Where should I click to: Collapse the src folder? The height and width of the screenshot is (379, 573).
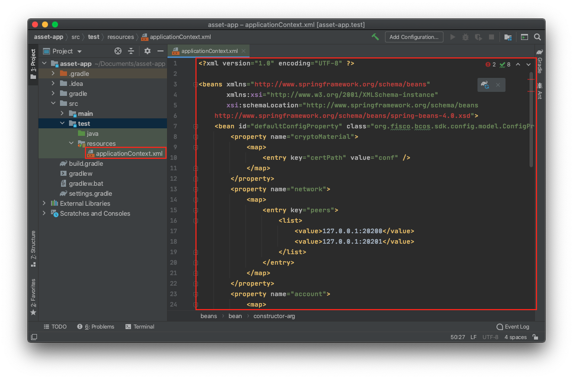[x=53, y=103]
